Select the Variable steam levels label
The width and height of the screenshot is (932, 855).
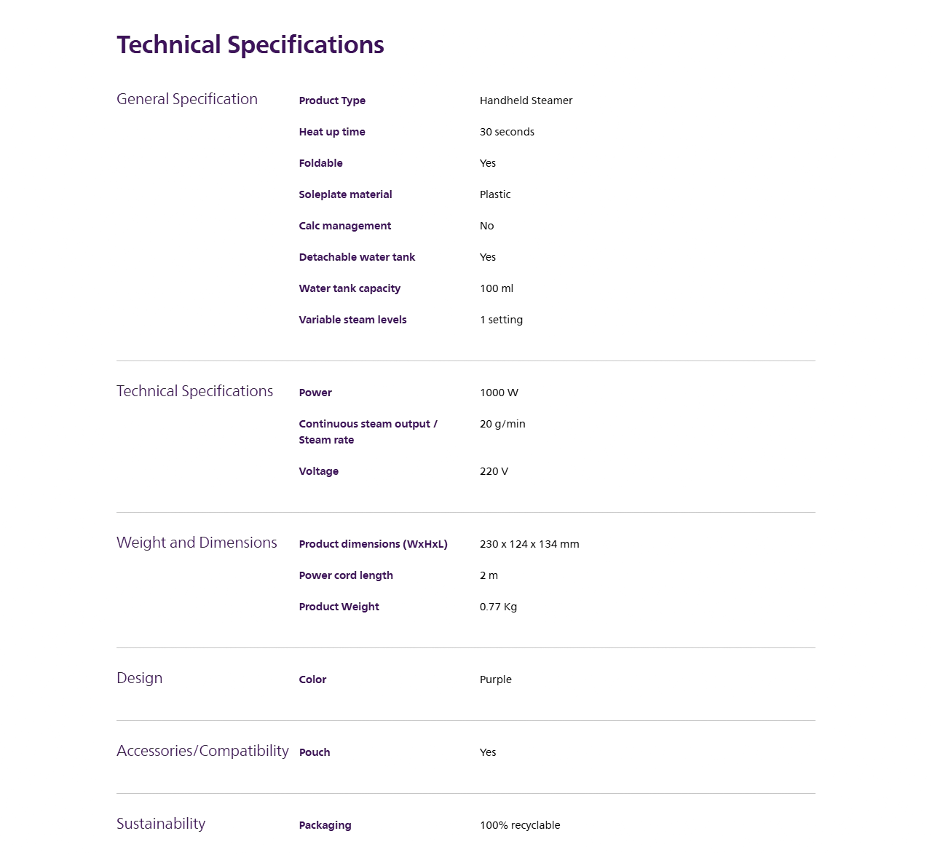(x=352, y=320)
